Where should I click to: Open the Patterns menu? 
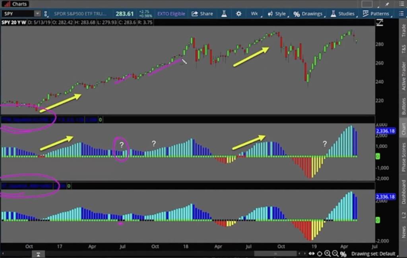[x=376, y=14]
